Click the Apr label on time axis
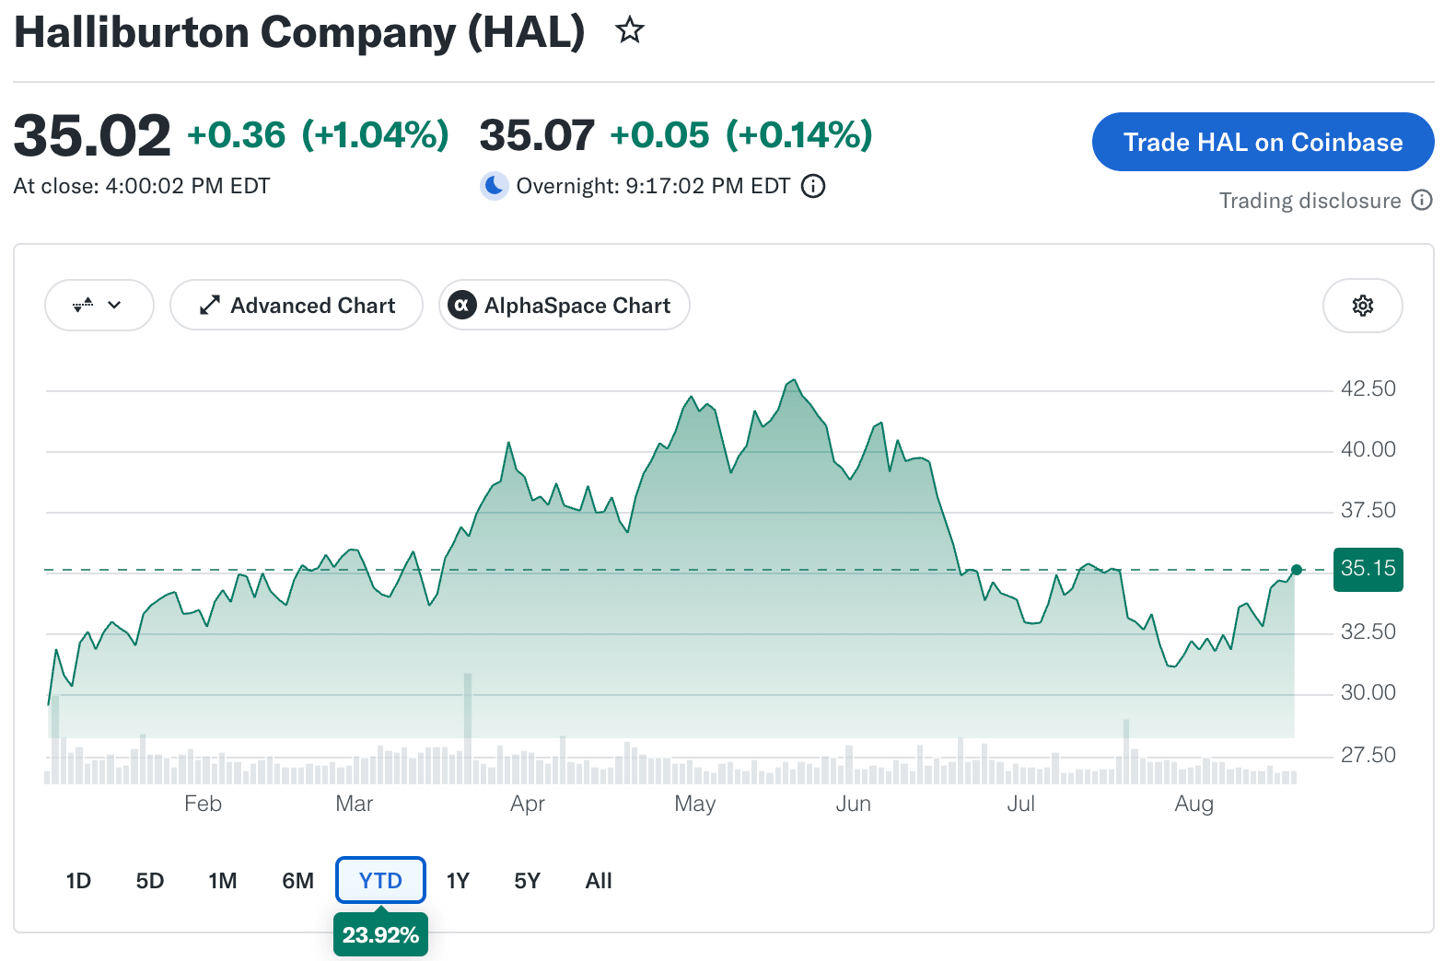Image resolution: width=1444 pixels, height=961 pixels. pyautogui.click(x=527, y=804)
